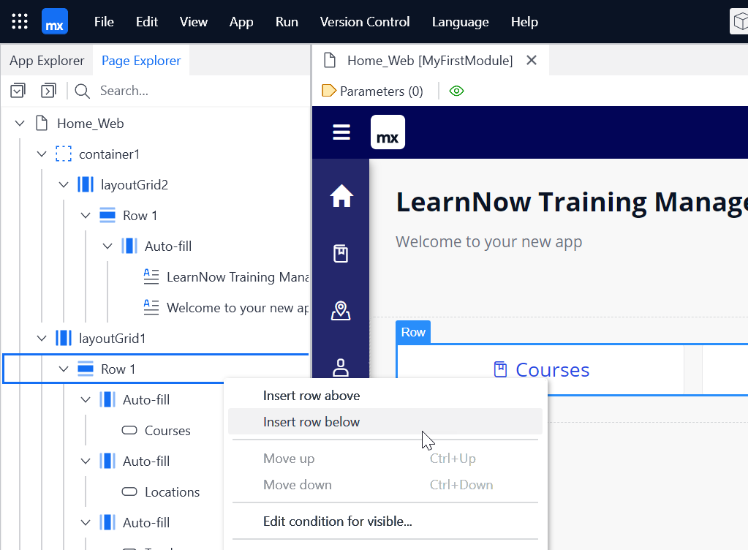Select Auto-fill icon above Courses item
The height and width of the screenshot is (550, 748).
pos(107,400)
